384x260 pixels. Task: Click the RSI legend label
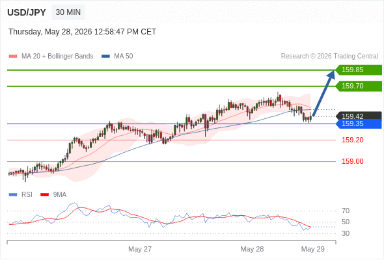point(27,195)
